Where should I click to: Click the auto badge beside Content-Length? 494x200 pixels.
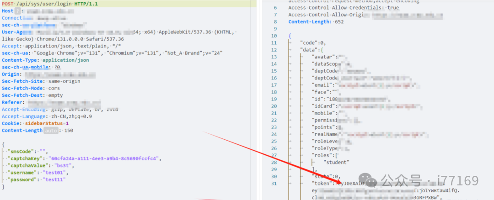(x=51, y=131)
